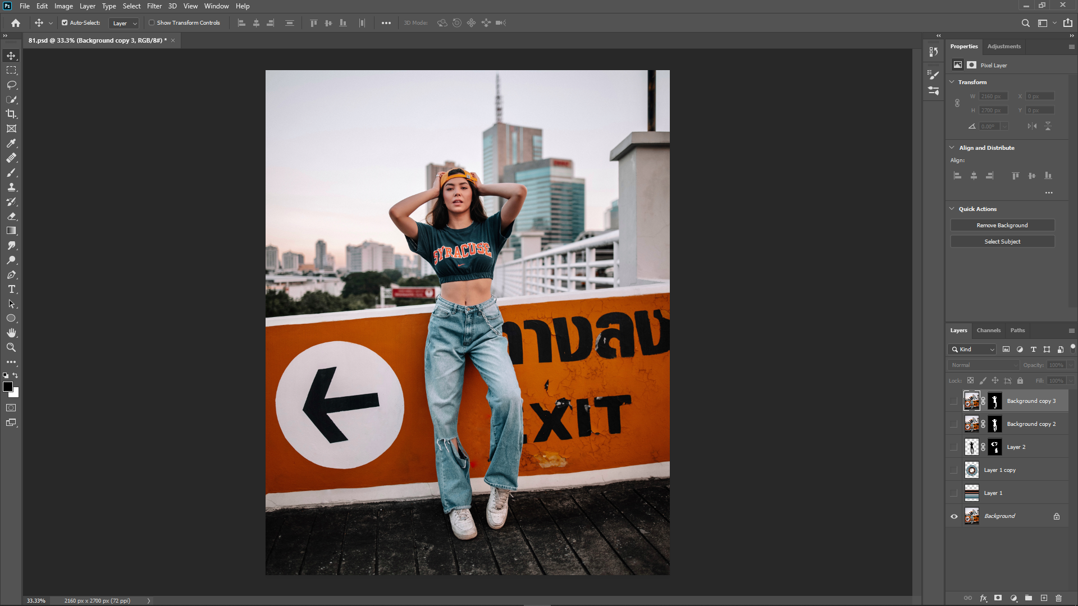Select the Horizontal Type tool
This screenshot has width=1078, height=606.
[x=11, y=289]
